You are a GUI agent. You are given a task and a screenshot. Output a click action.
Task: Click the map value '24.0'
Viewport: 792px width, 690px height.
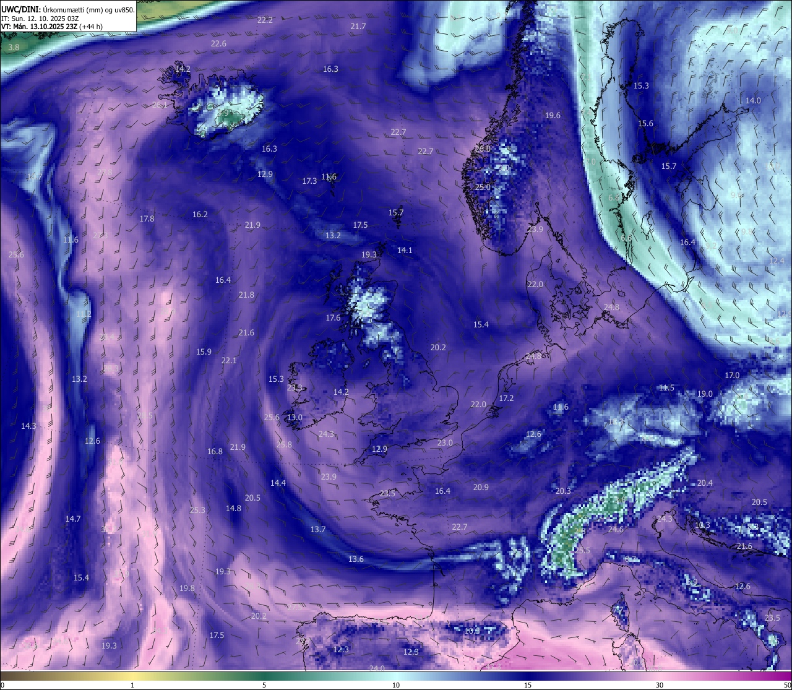click(x=377, y=668)
